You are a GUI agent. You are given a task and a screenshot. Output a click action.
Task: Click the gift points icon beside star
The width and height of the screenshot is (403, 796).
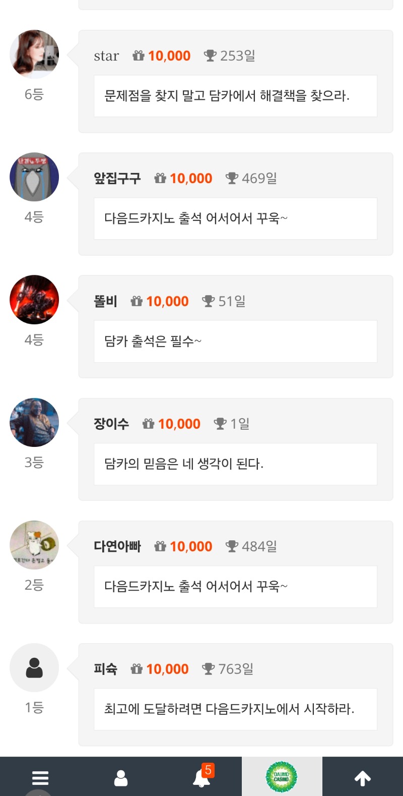[139, 55]
